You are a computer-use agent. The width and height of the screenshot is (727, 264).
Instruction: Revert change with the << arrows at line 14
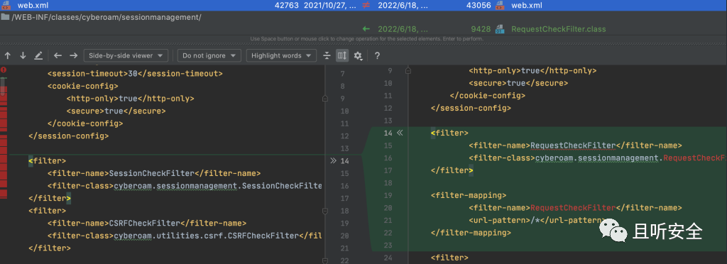tap(400, 133)
